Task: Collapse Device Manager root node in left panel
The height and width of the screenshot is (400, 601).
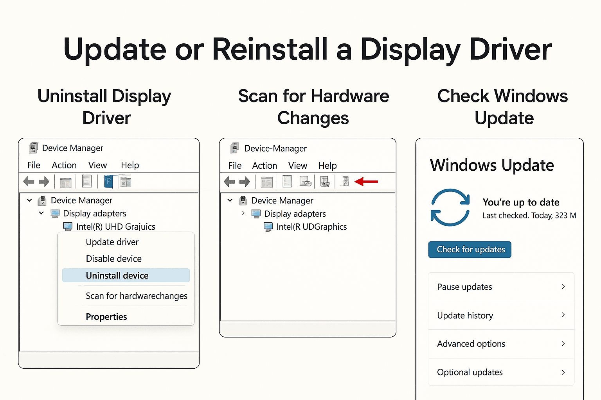Action: (x=29, y=200)
